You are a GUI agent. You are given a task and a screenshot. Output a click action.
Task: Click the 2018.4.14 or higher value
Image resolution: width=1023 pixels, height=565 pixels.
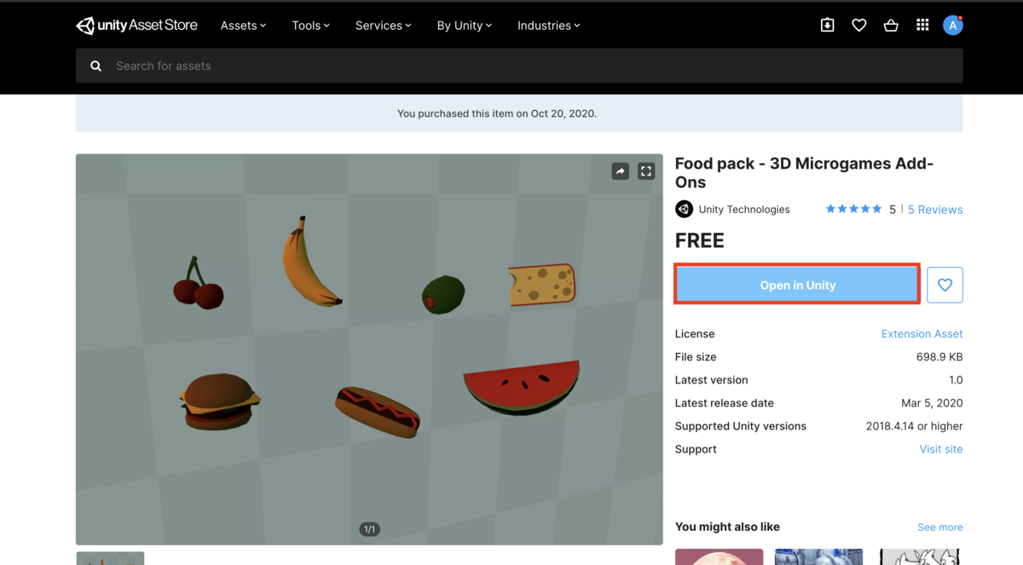click(914, 426)
